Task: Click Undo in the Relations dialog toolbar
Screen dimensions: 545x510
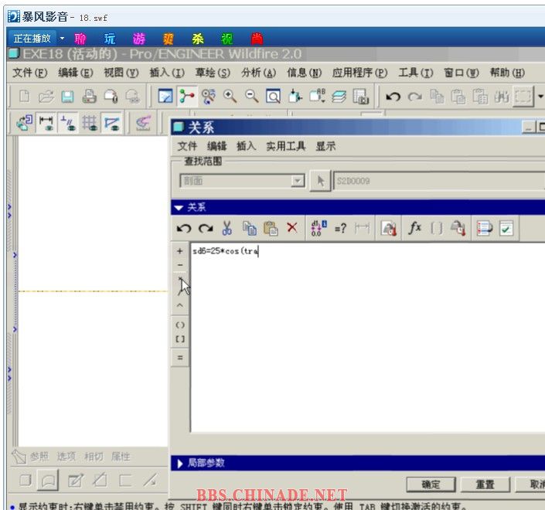Action: coord(184,229)
